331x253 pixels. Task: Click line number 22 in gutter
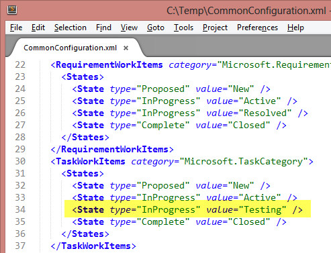pyautogui.click(x=20, y=65)
